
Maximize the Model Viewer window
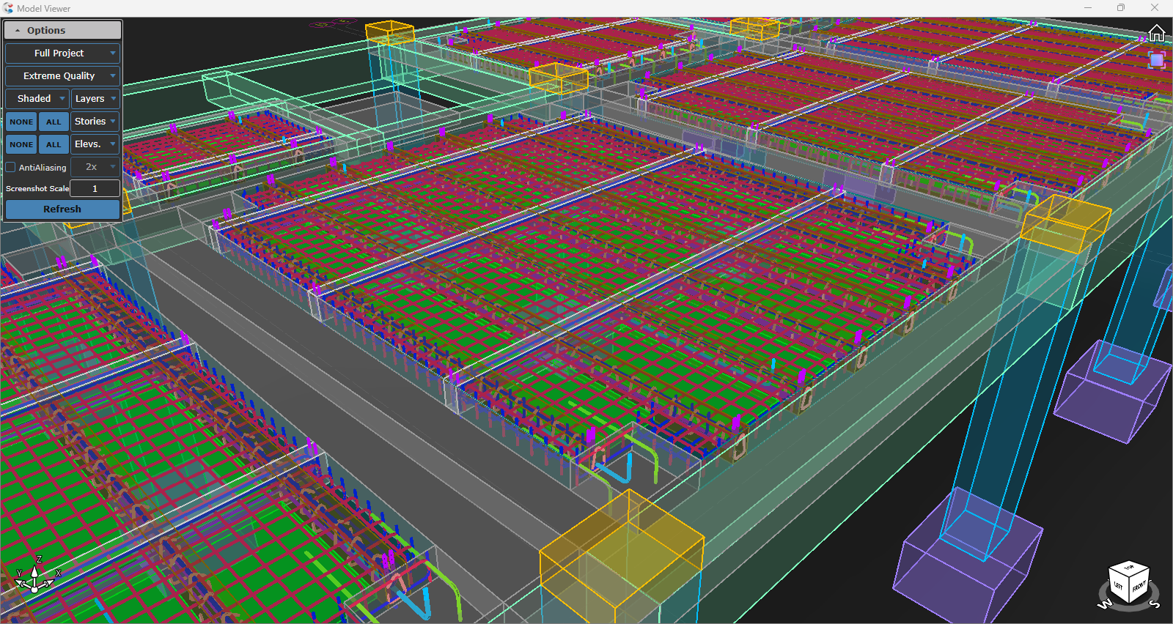click(1121, 8)
